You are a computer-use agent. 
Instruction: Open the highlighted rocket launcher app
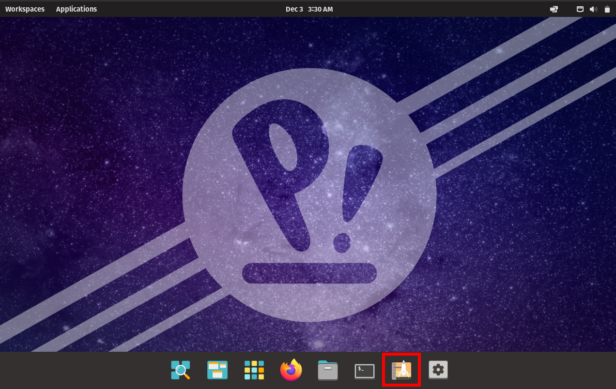click(401, 370)
